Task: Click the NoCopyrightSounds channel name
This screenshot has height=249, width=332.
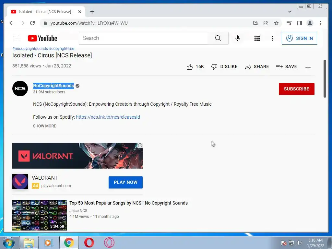Action: pyautogui.click(x=53, y=86)
